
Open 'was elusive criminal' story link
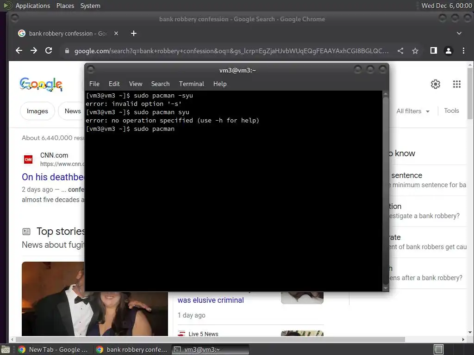point(211,300)
